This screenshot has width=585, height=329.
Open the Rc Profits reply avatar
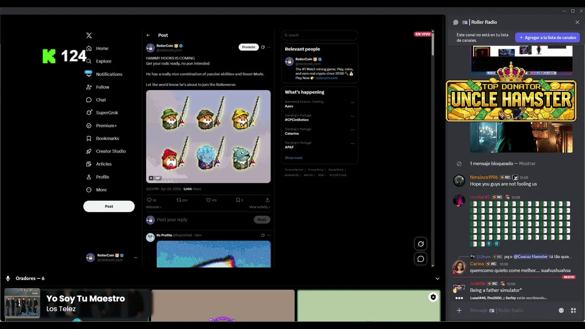(150, 237)
